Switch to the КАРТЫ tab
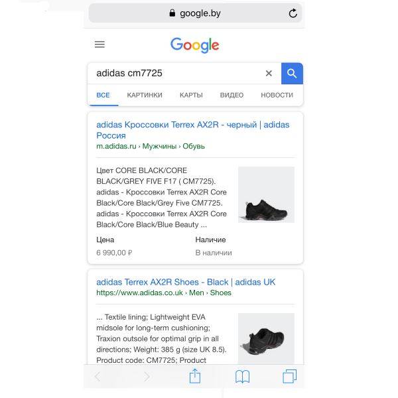Viewport: 398px width, 398px height. click(x=191, y=95)
